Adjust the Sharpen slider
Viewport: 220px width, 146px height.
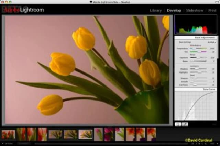click(x=198, y=78)
